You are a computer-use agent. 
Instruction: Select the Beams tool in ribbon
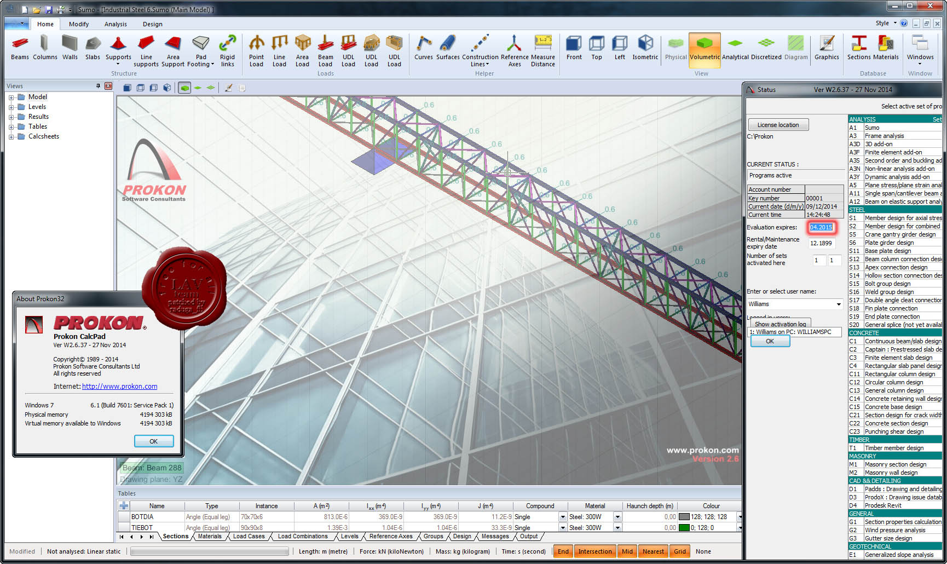coord(20,48)
